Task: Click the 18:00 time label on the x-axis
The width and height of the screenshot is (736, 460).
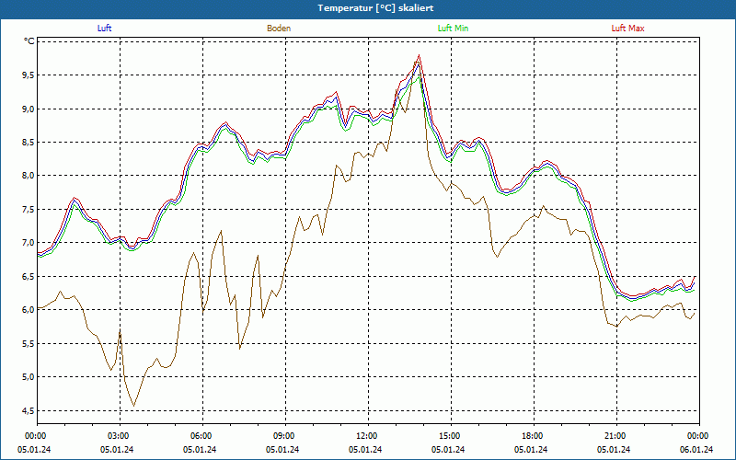Action: [534, 436]
